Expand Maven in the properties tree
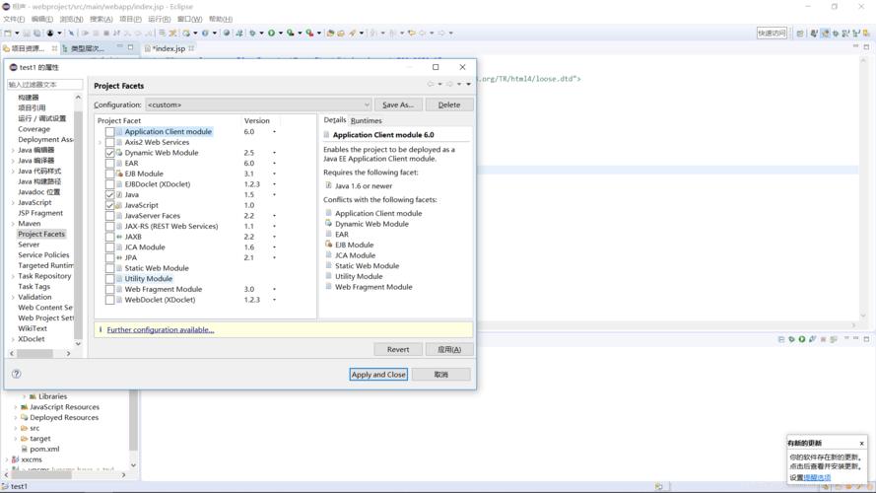Viewport: 876px width, 493px height. coord(13,224)
